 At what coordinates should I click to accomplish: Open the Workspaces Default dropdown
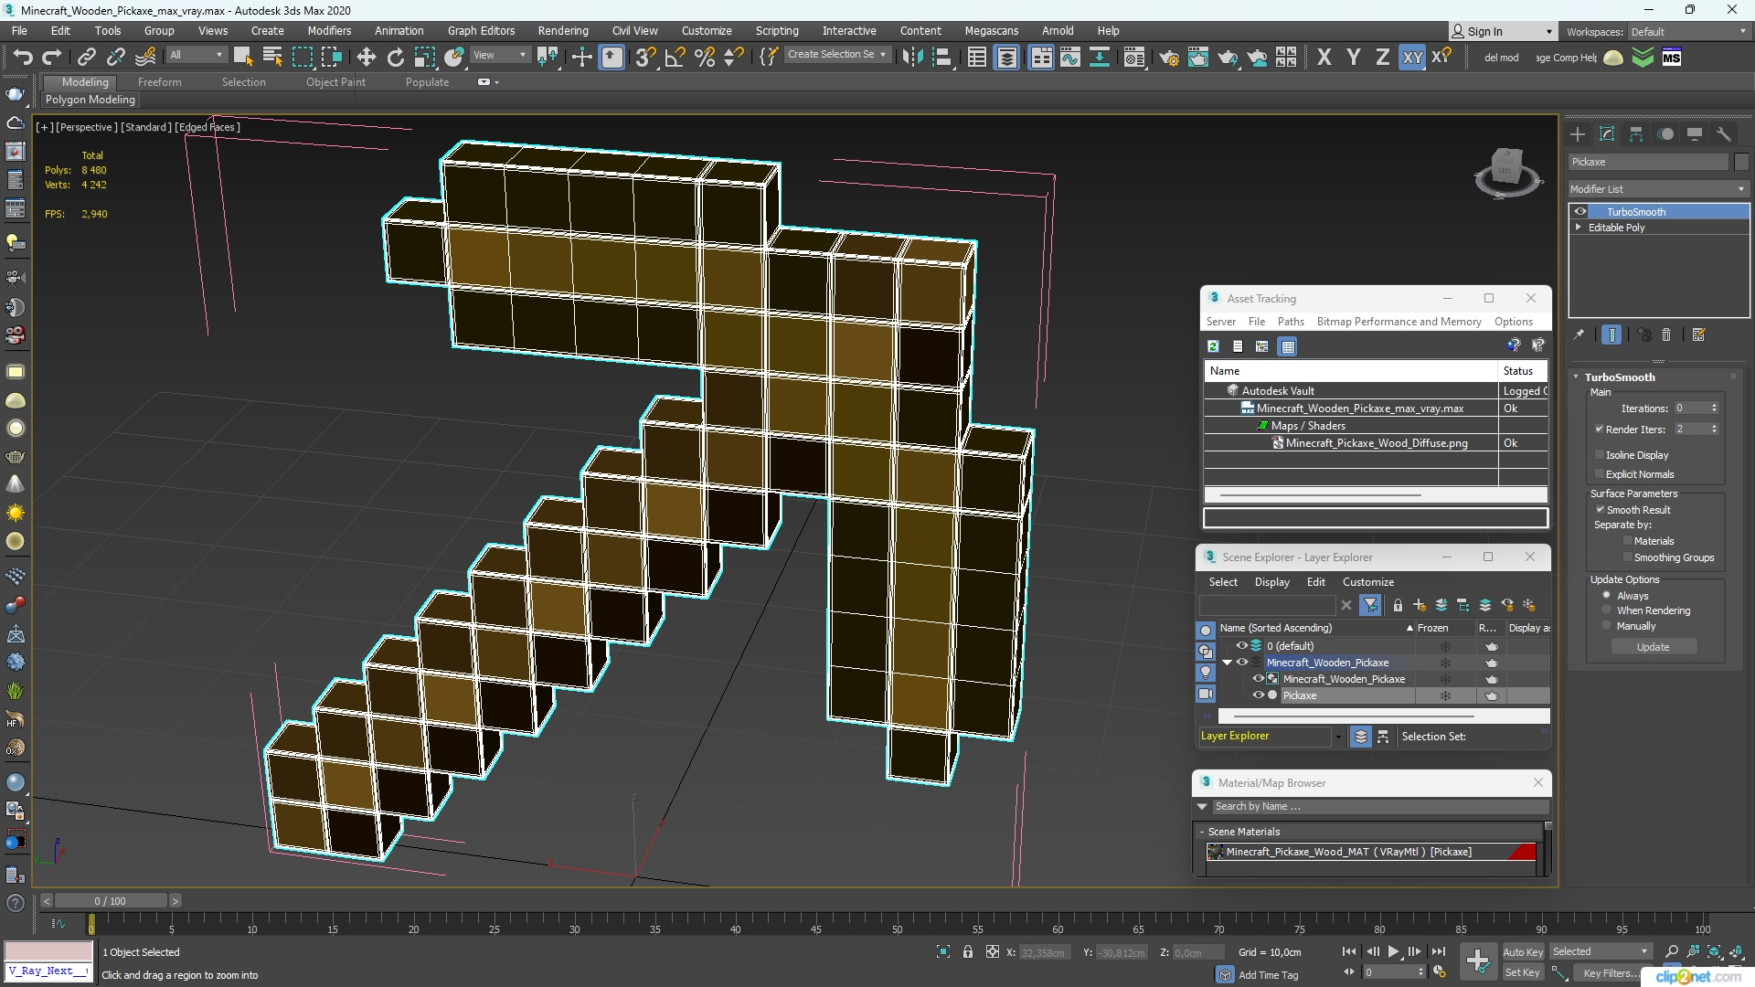pos(1688,32)
